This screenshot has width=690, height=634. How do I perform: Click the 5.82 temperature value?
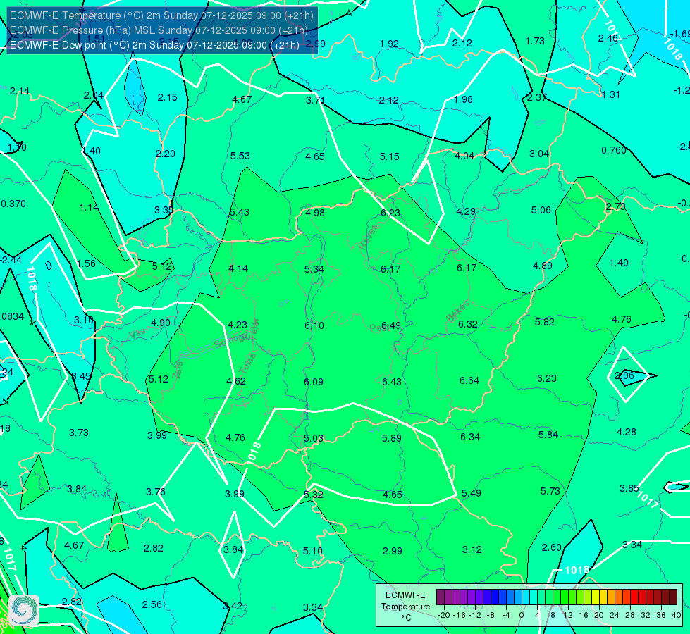[544, 322]
